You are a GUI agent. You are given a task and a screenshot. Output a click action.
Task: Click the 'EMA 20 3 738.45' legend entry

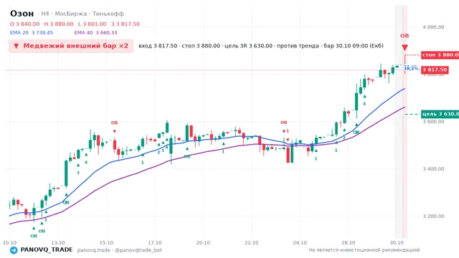pos(32,33)
